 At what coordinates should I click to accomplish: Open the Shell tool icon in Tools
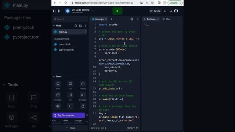pos(70,106)
